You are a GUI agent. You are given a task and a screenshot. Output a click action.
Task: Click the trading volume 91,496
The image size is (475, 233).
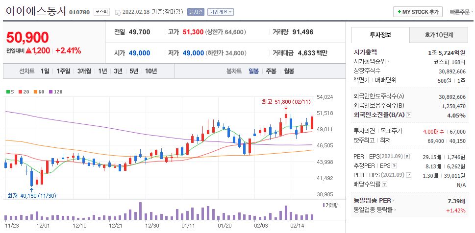click(303, 32)
